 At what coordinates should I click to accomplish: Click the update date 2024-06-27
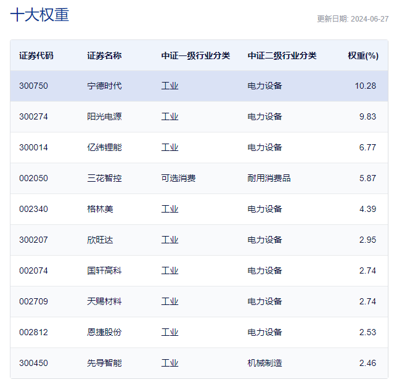pos(369,19)
